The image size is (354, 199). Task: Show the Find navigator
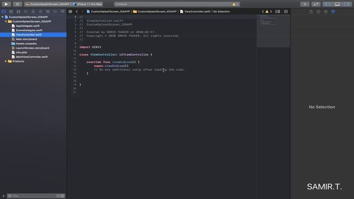point(26,12)
